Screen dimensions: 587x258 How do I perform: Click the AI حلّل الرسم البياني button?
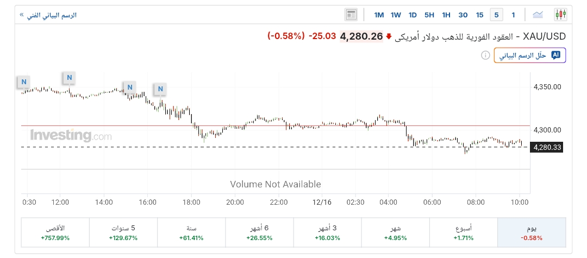529,55
